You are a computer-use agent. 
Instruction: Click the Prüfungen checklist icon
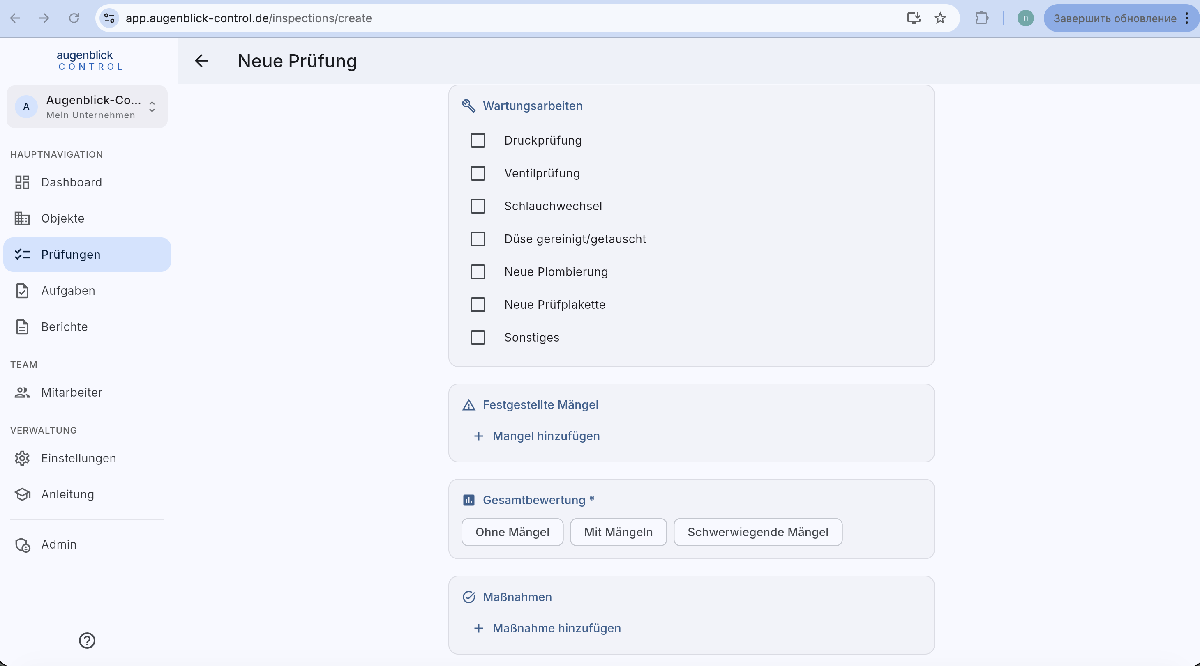click(x=22, y=254)
